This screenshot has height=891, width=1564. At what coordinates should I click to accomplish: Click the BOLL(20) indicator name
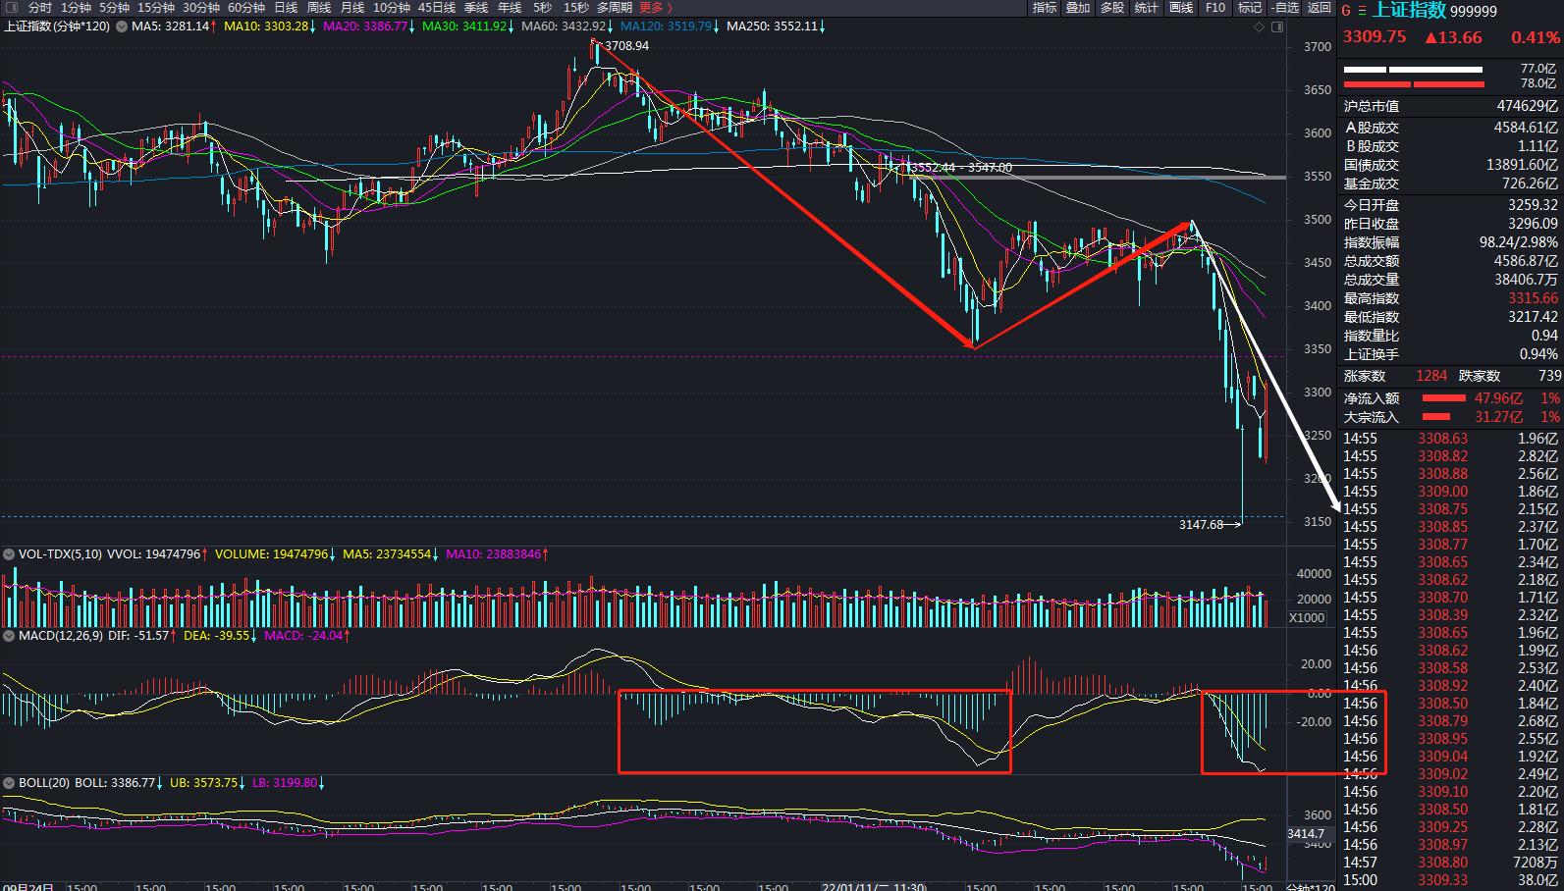pos(44,783)
